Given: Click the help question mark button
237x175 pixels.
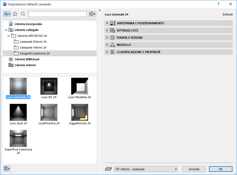Looking at the screenshot, I should click(x=219, y=4).
